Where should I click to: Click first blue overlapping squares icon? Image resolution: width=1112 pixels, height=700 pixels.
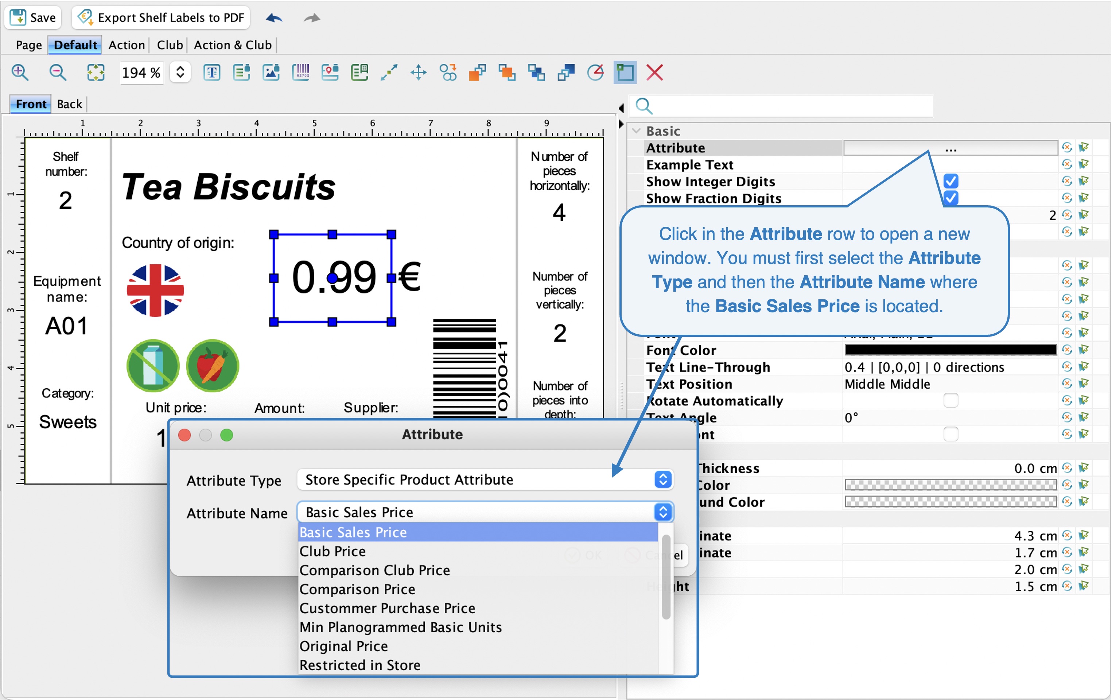coord(536,73)
